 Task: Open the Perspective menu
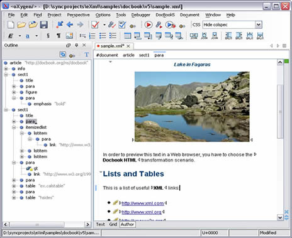pos(78,15)
